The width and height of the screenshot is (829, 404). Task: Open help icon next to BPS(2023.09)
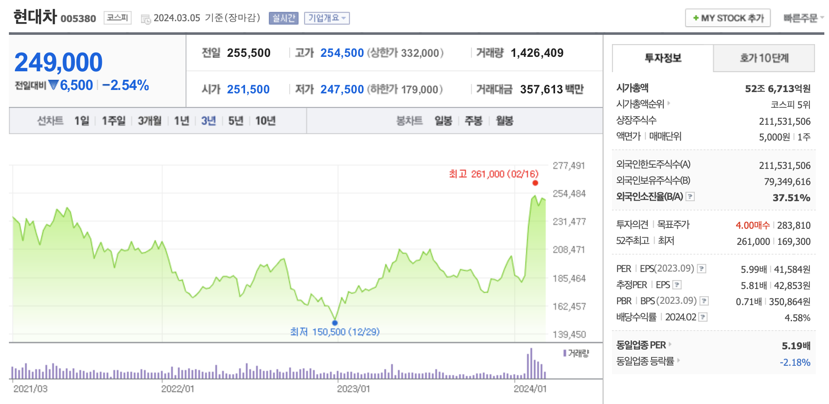[704, 301]
